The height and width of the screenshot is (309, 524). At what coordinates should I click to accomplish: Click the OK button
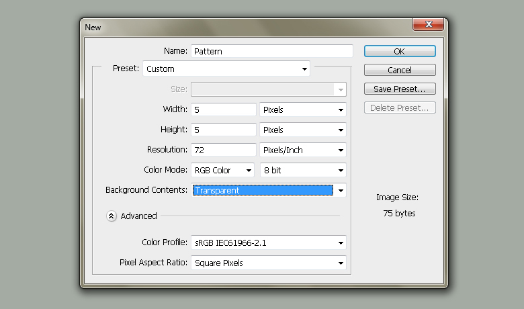click(400, 51)
